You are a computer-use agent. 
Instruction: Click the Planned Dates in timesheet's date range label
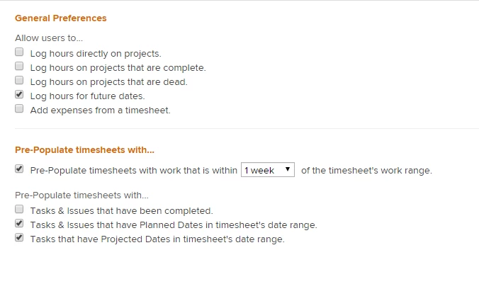173,225
